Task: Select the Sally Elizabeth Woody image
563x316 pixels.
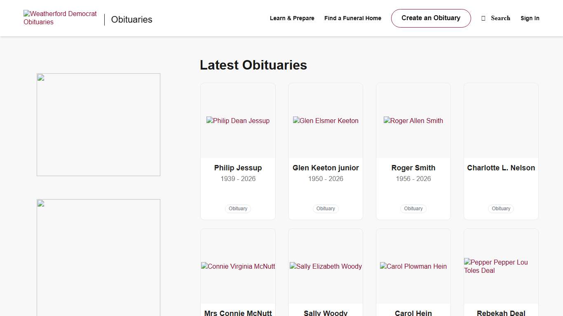Action: (x=326, y=266)
